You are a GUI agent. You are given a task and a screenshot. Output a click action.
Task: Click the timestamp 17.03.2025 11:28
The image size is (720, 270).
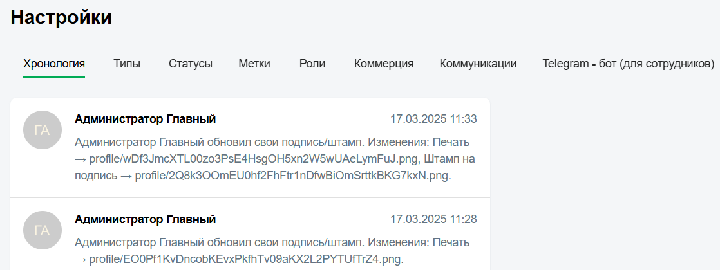click(433, 219)
